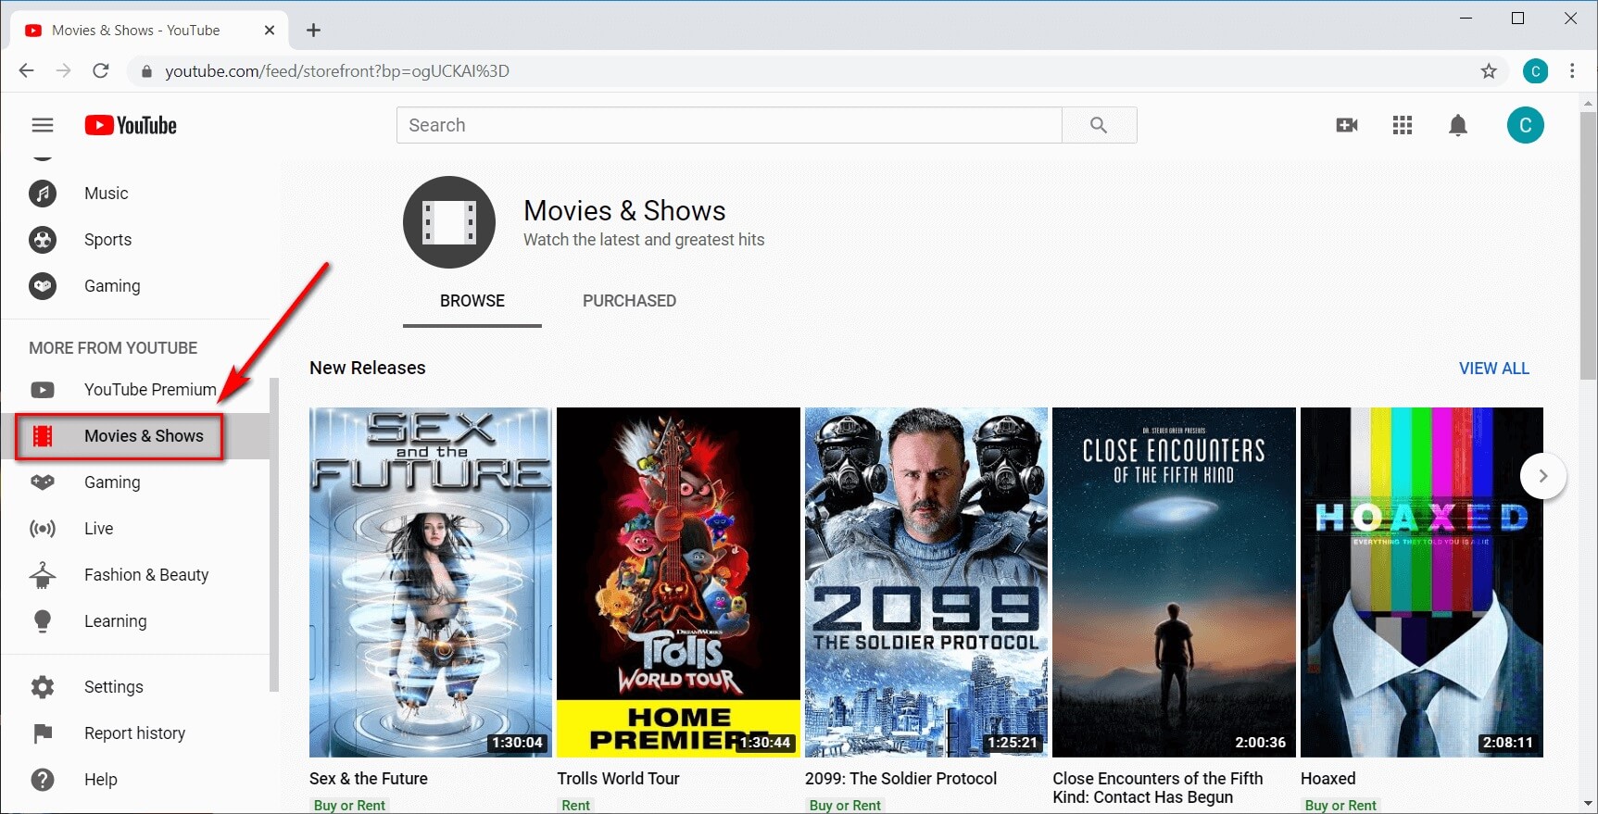Open Chrome three-dot menu
This screenshot has height=814, width=1598.
1572,71
